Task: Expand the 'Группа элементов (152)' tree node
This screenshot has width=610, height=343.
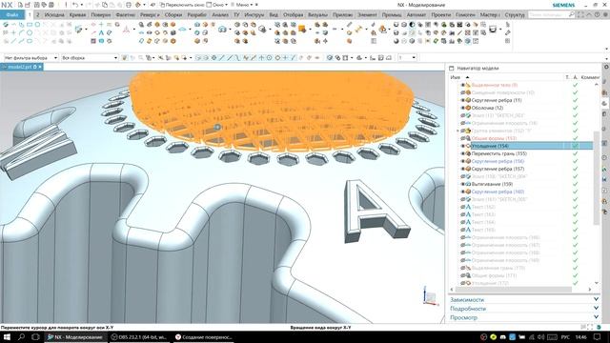Action: (457, 131)
